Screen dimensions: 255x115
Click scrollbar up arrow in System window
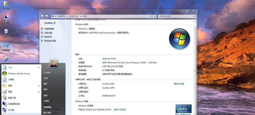coord(195,21)
